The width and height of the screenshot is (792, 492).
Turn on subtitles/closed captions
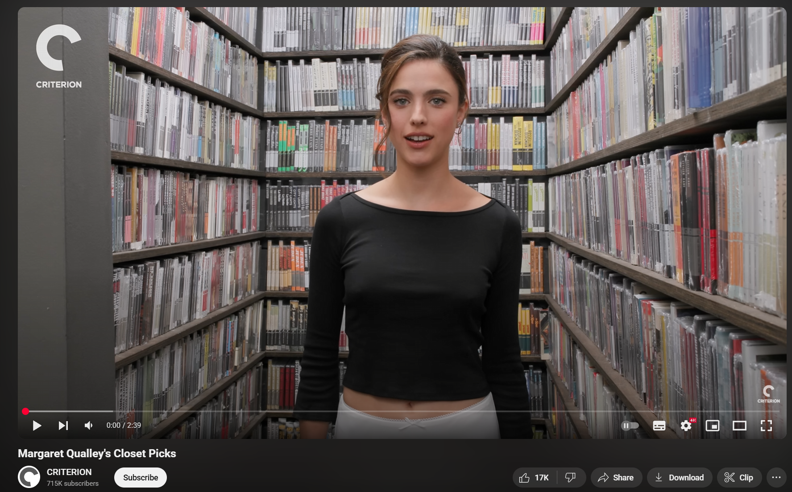click(659, 426)
